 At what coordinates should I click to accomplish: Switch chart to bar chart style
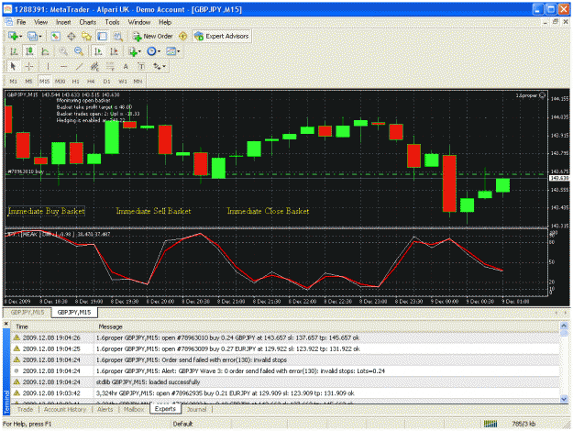[14, 51]
